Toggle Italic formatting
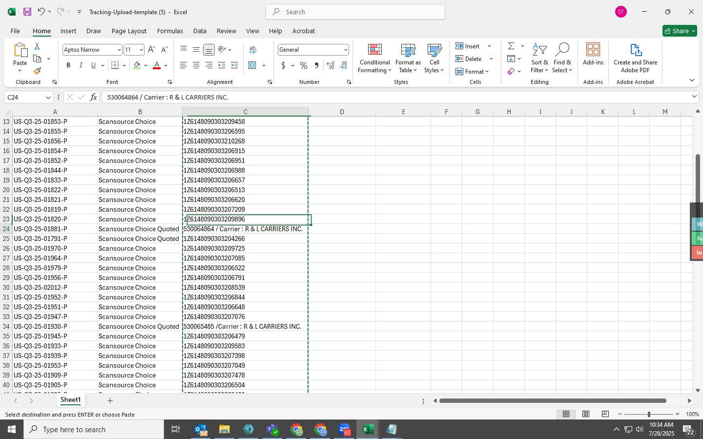Image resolution: width=703 pixels, height=439 pixels. (81, 65)
